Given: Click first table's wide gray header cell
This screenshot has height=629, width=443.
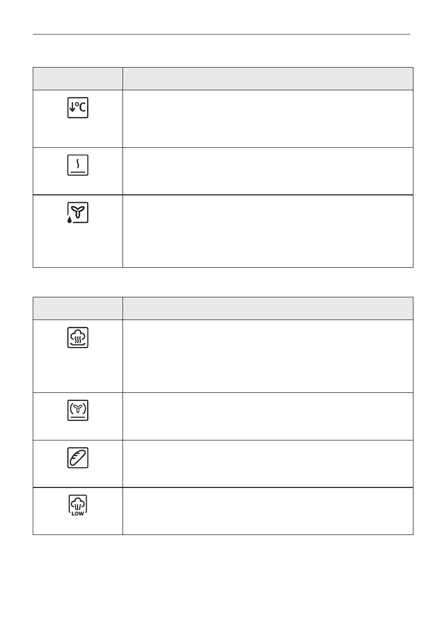Looking at the screenshot, I should coord(267,79).
